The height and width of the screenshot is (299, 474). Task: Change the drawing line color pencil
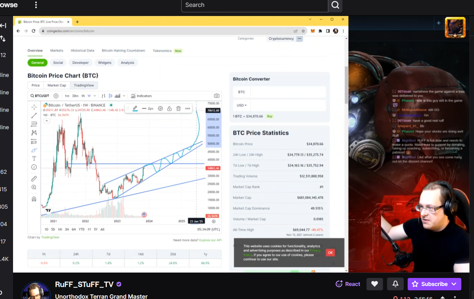135,108
